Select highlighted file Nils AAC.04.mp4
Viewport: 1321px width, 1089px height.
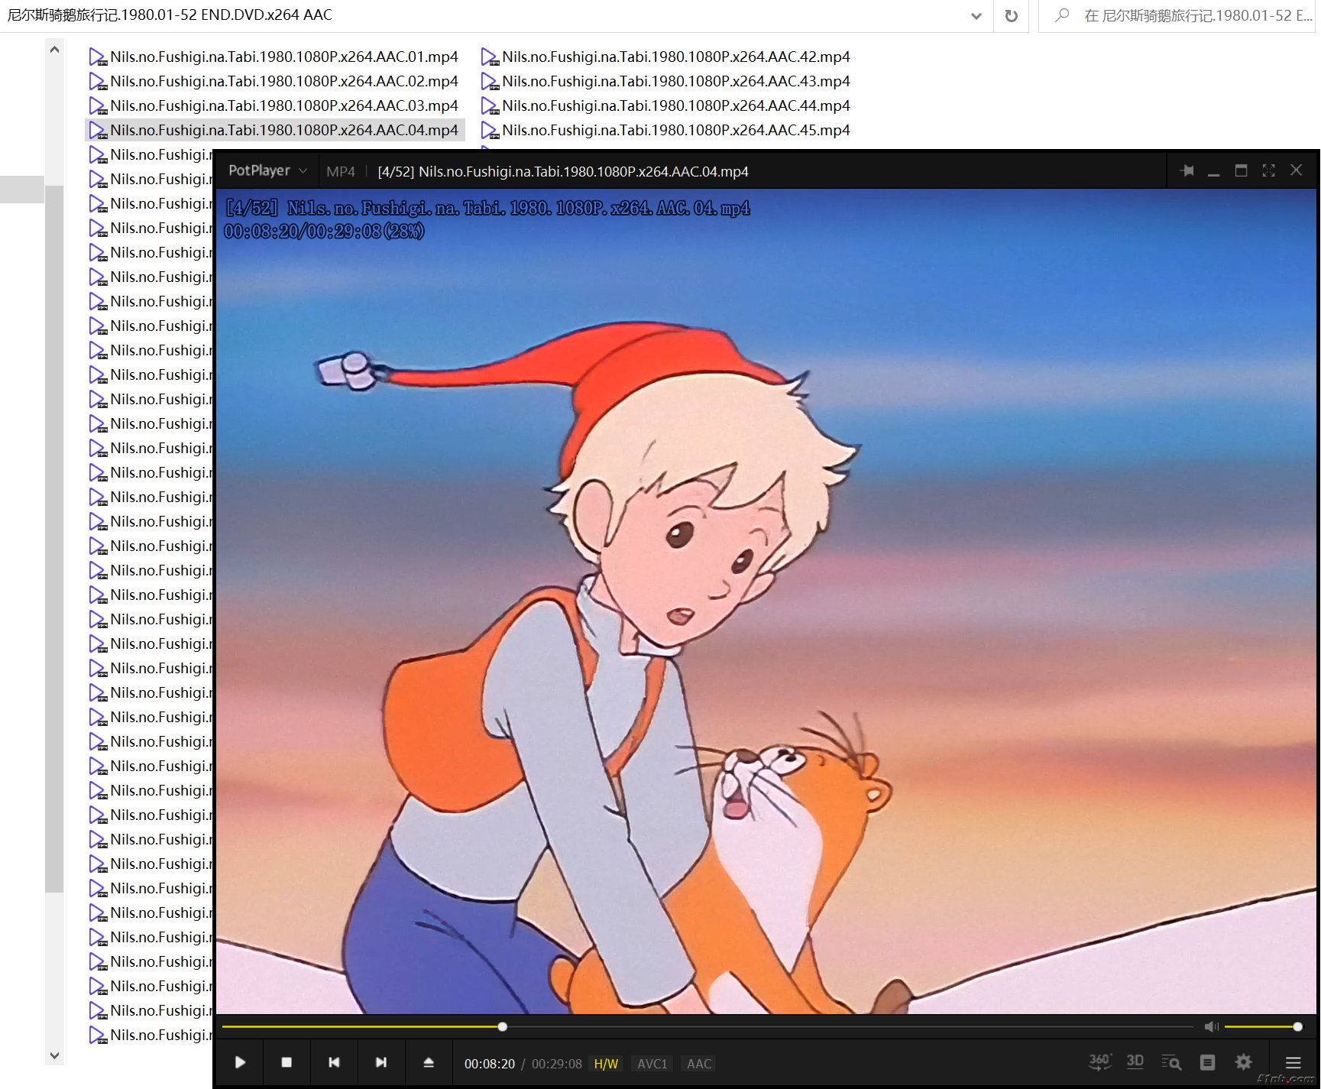pyautogui.click(x=274, y=130)
